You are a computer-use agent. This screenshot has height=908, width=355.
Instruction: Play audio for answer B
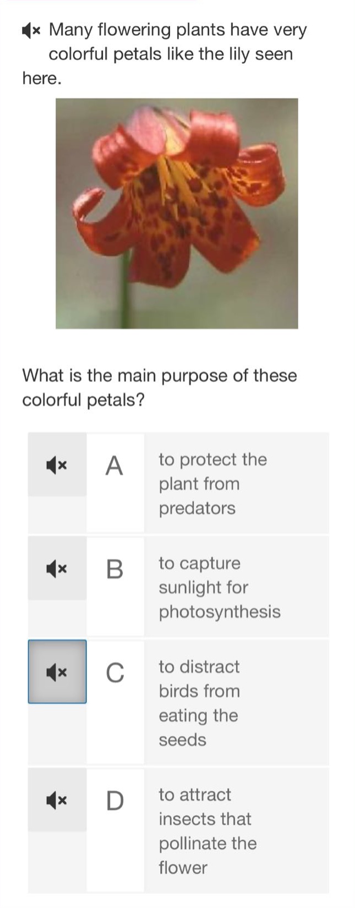(x=57, y=568)
